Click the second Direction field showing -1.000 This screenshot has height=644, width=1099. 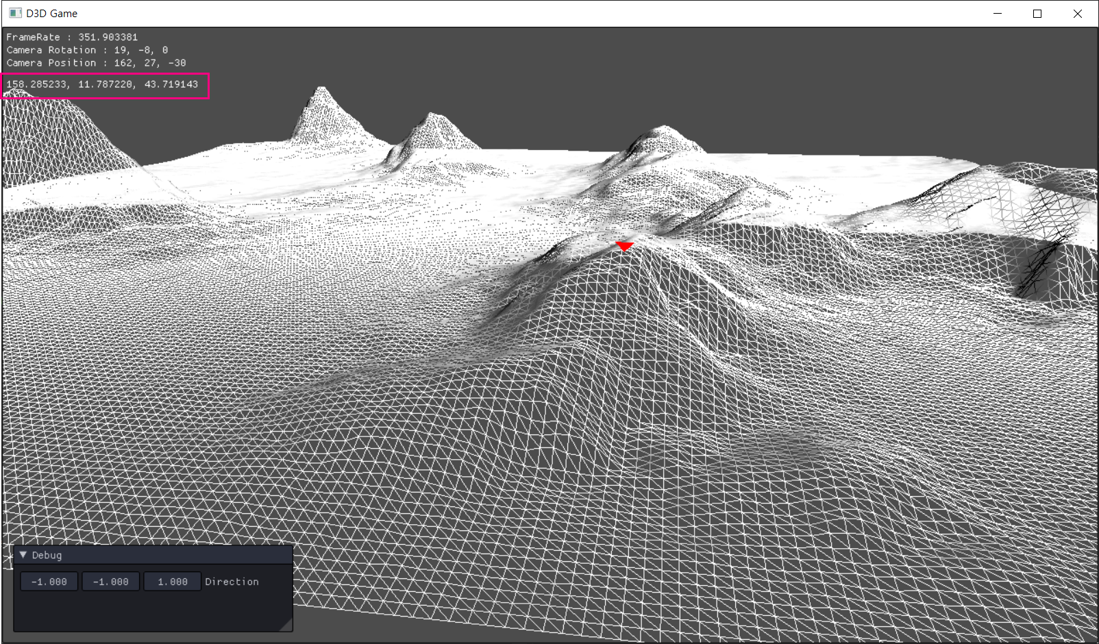click(x=111, y=582)
